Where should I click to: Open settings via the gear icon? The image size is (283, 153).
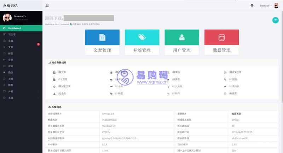(252, 6)
